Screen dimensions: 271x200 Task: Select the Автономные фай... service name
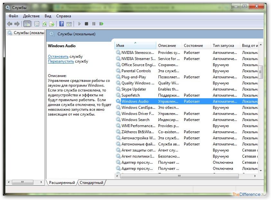coord(138,144)
